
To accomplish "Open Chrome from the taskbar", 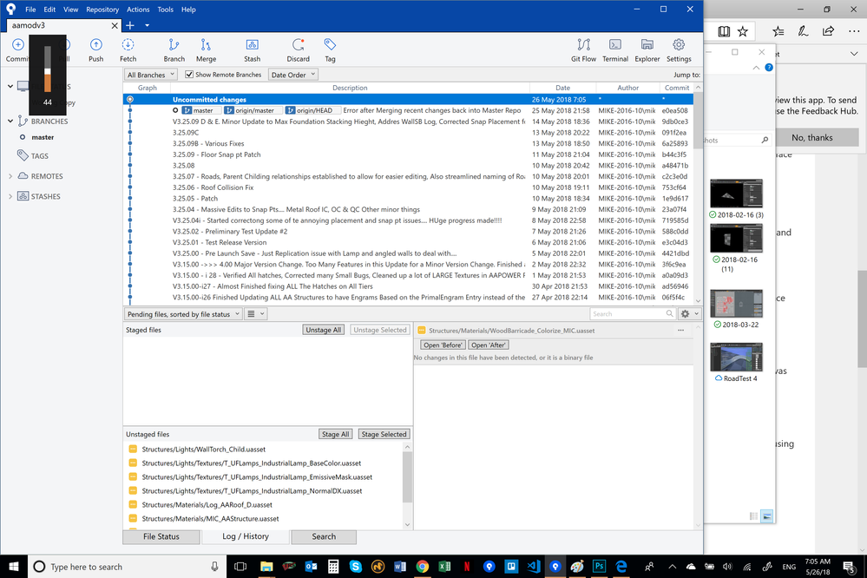I will (x=422, y=567).
